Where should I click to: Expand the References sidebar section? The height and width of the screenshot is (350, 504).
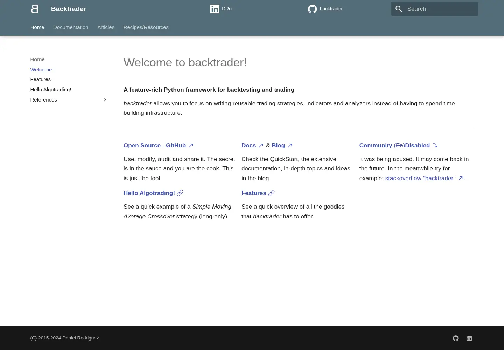click(105, 100)
